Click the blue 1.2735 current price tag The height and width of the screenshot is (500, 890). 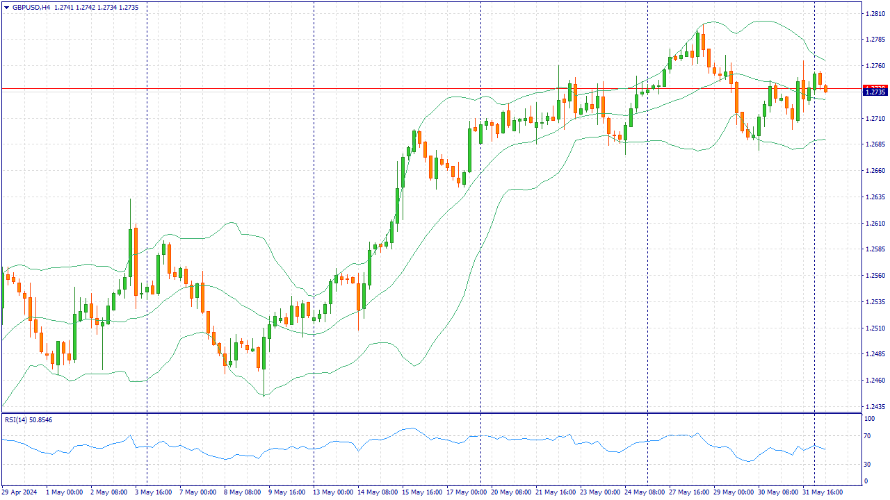[874, 92]
